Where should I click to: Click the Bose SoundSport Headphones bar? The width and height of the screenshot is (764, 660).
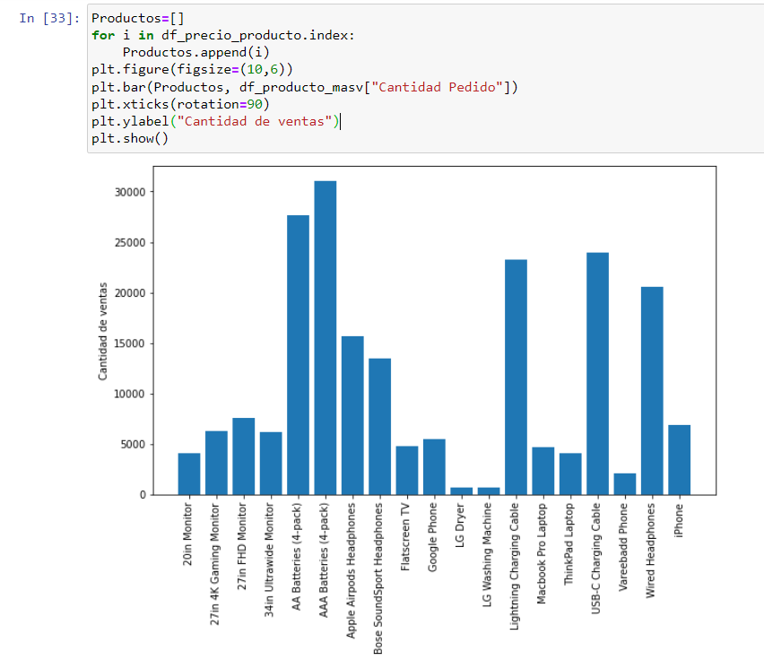point(379,426)
